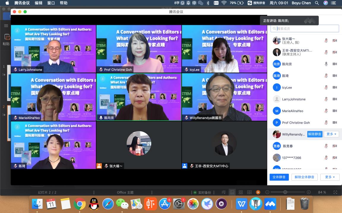Click the fit-to-window icon beside 84%

[335, 192]
